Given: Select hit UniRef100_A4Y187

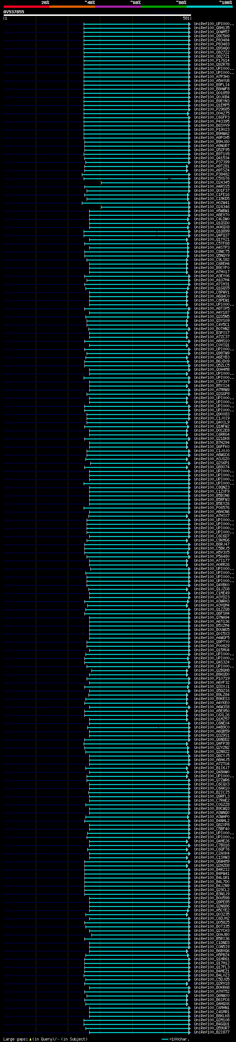Looking at the screenshot, I should (211, 312).
